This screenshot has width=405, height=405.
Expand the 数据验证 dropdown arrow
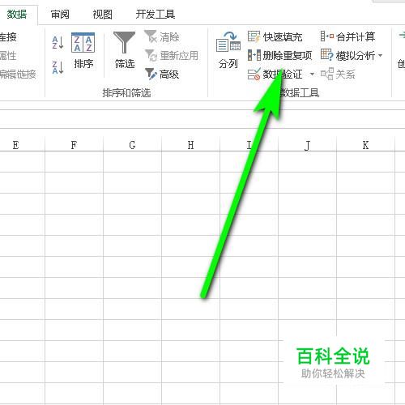pyautogui.click(x=312, y=74)
